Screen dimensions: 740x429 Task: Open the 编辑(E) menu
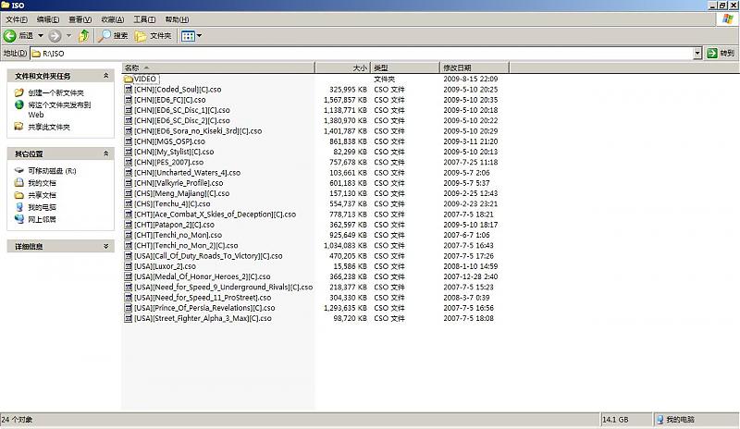(x=48, y=19)
